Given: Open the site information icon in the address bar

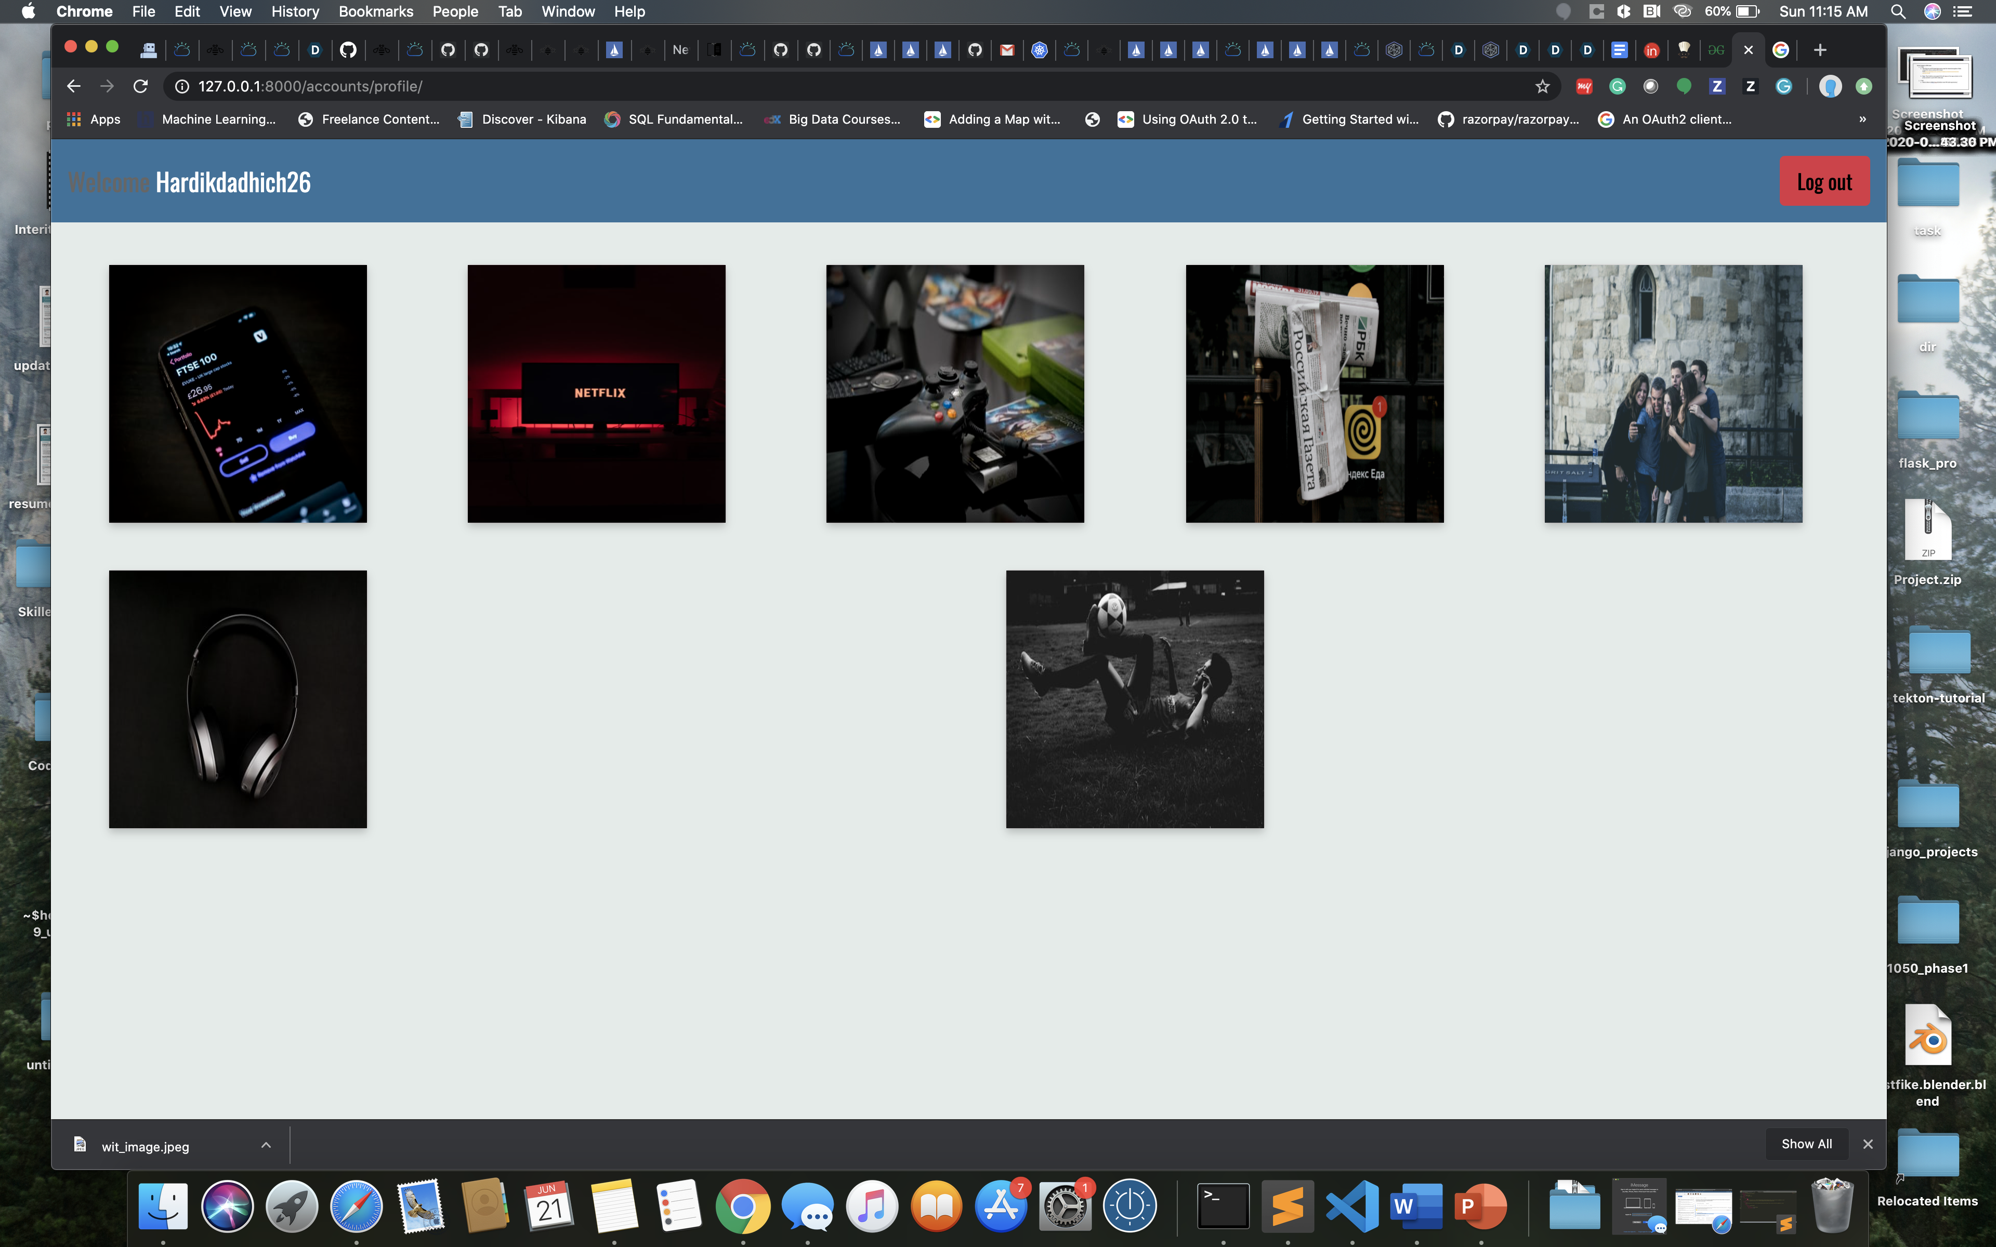Looking at the screenshot, I should pos(182,86).
